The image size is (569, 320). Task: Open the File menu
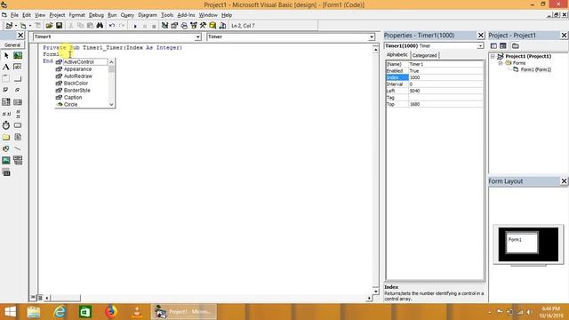pos(14,15)
